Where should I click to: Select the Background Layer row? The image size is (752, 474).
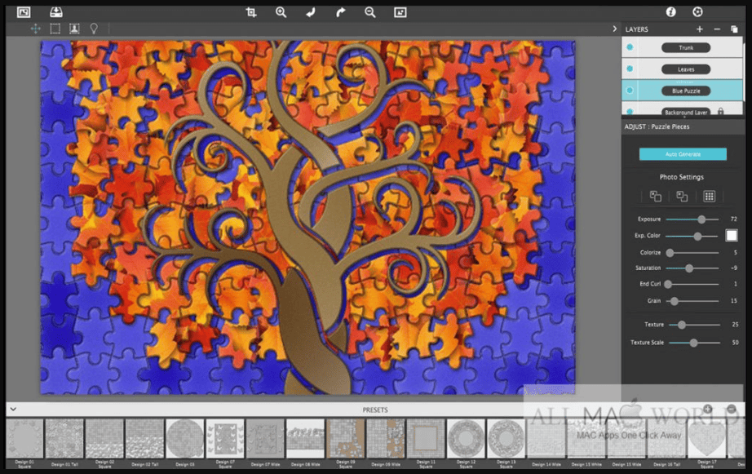682,109
